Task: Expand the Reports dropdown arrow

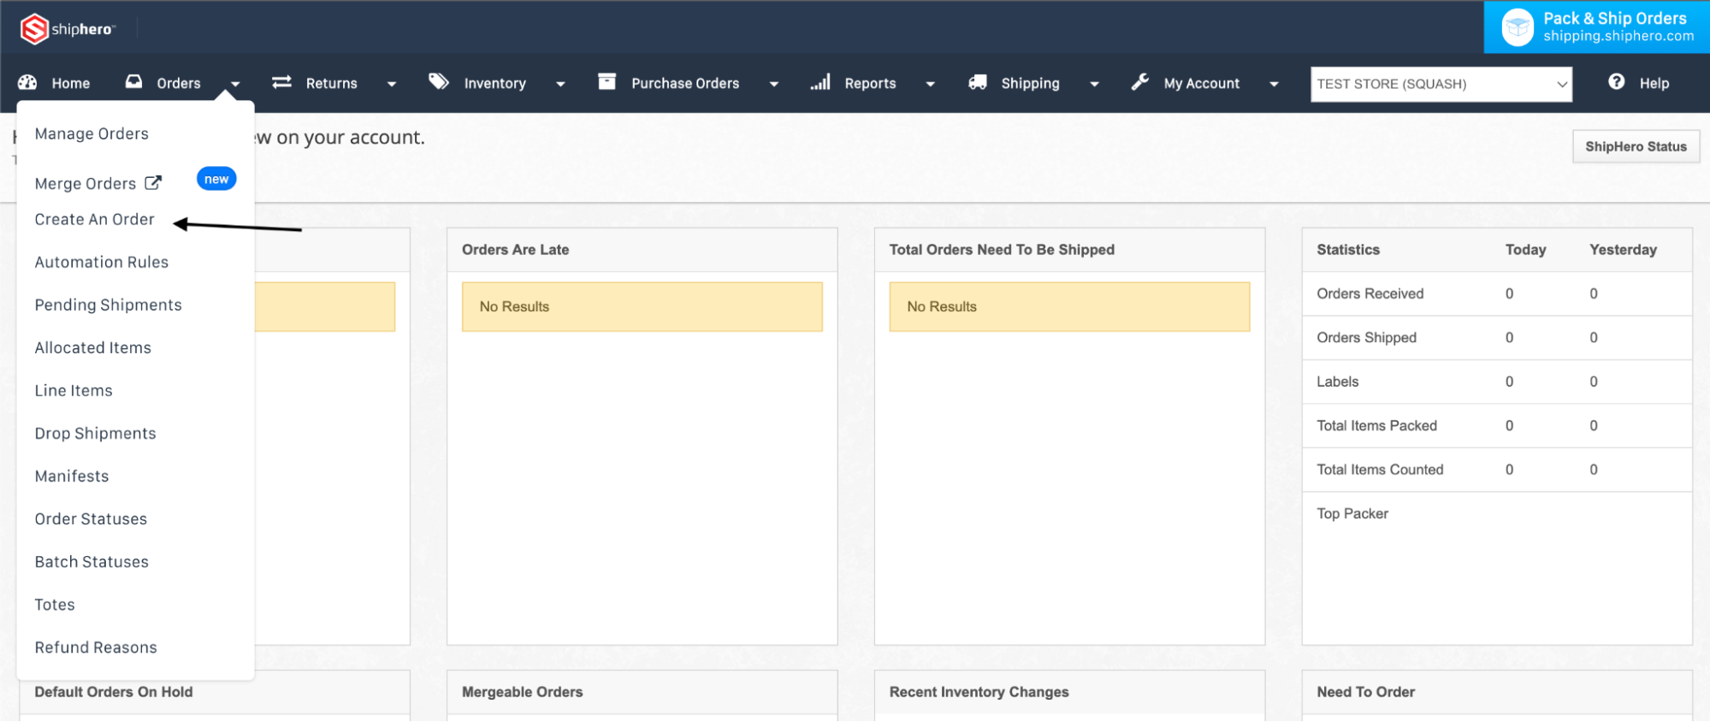Action: 930,84
